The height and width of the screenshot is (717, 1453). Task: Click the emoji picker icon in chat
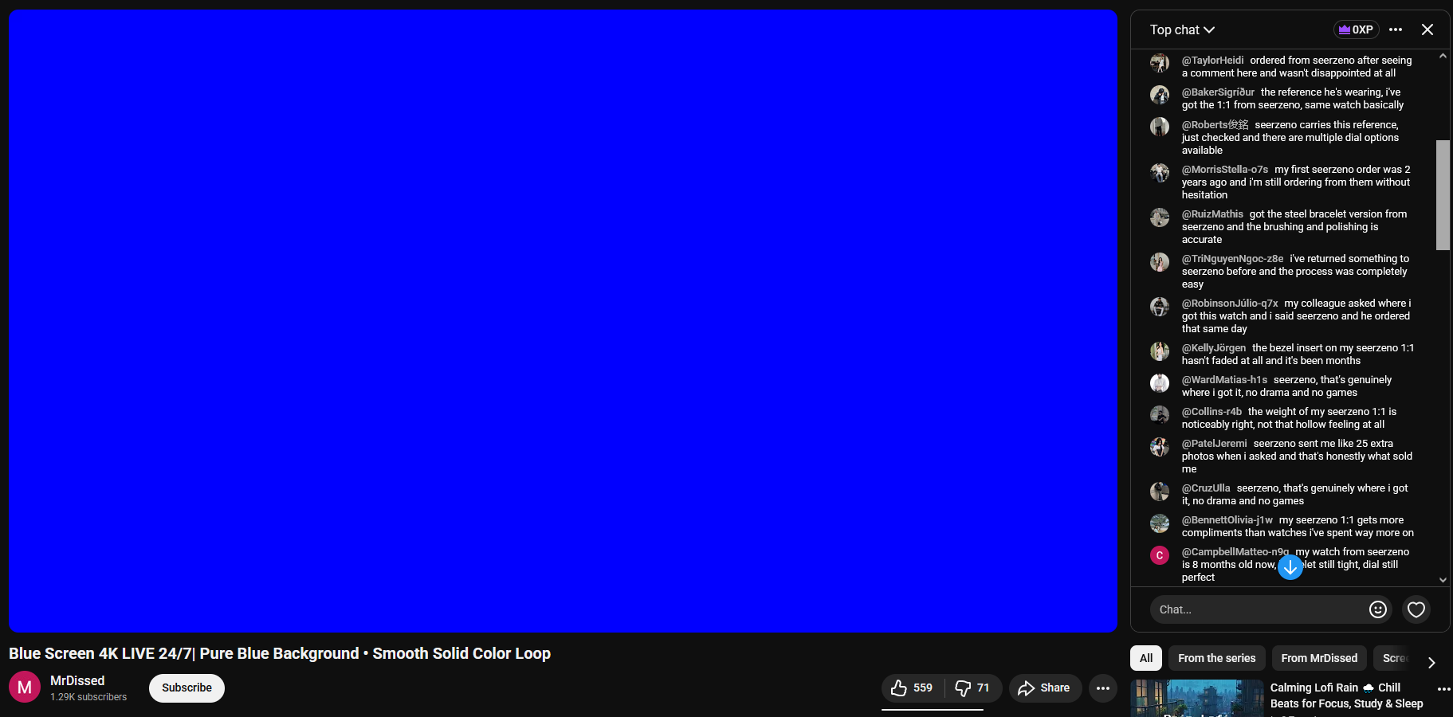1377,609
